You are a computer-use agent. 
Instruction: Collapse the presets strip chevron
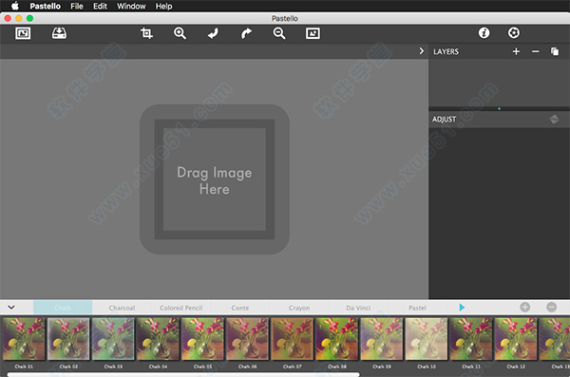pos(11,307)
